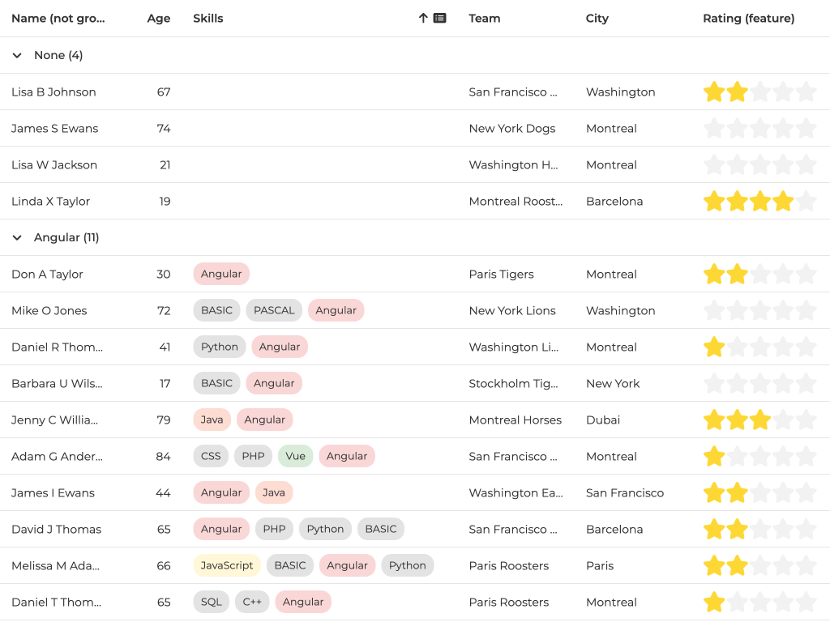Click the JavaScript chip in Melissa's row

click(x=227, y=565)
